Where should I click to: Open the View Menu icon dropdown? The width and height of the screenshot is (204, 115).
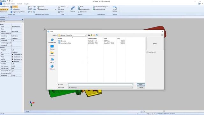[97, 35]
